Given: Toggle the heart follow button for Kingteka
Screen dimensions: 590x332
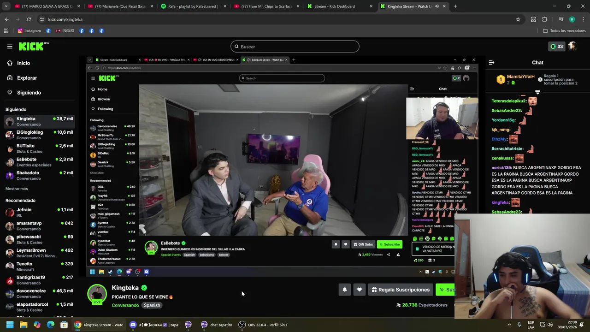Looking at the screenshot, I should (360, 290).
